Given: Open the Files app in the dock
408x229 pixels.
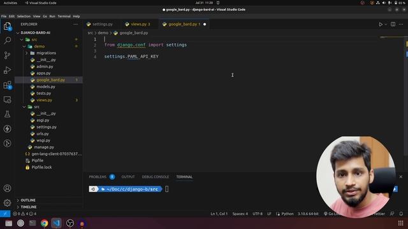Looking at the screenshot, I should 8,223.
